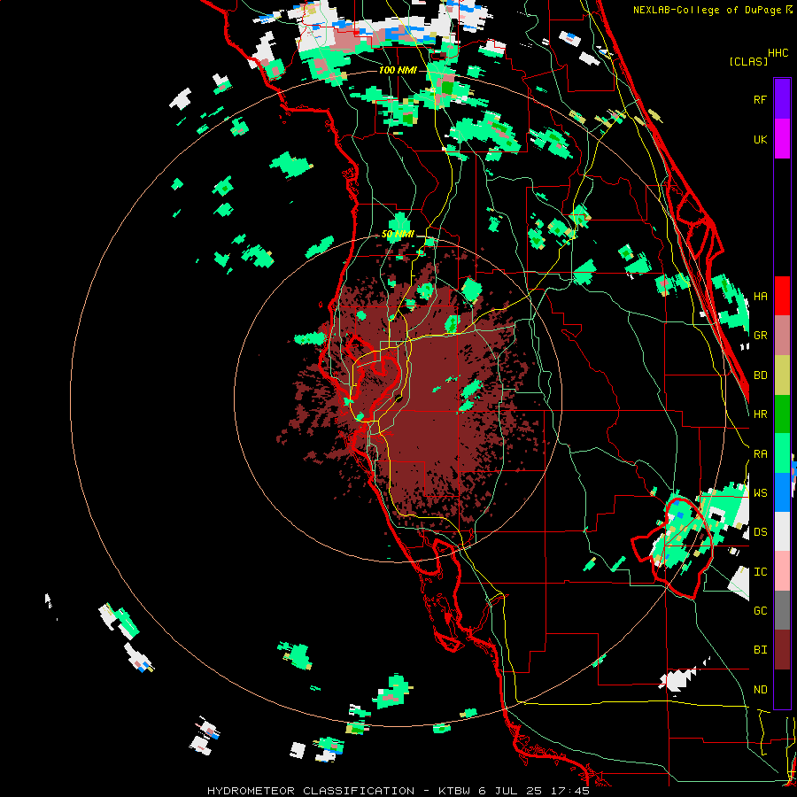Click the "17:45" scan time text

point(569,791)
